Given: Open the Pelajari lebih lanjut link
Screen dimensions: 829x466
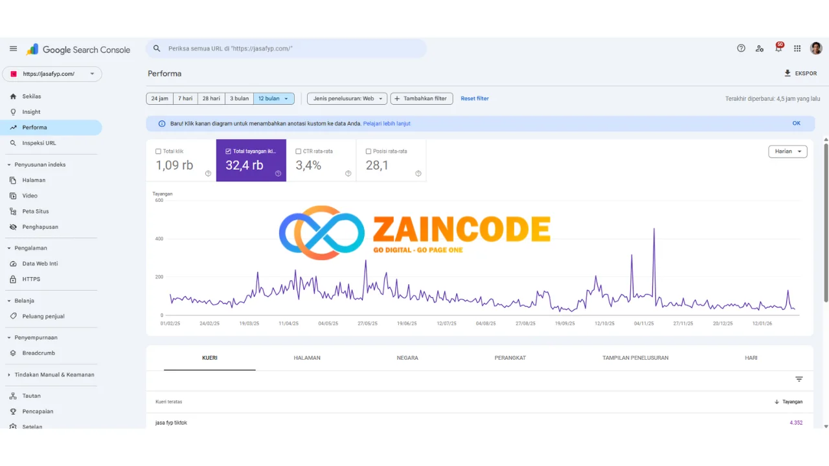Looking at the screenshot, I should tap(387, 124).
